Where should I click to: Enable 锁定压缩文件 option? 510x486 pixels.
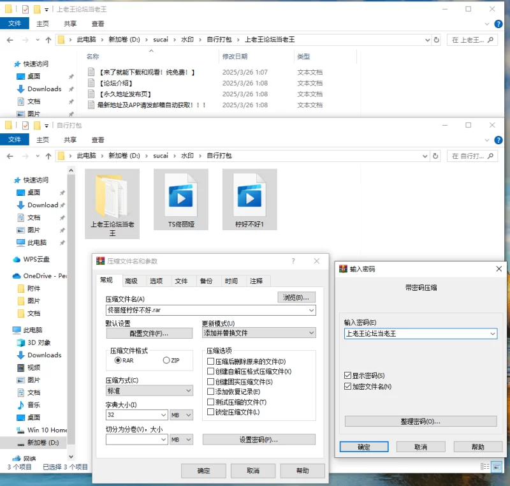tap(210, 412)
